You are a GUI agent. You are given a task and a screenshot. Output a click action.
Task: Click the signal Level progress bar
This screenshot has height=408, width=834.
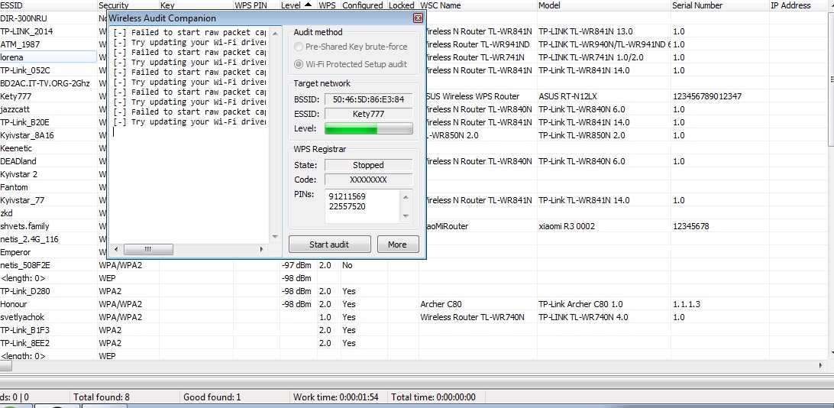pos(368,128)
